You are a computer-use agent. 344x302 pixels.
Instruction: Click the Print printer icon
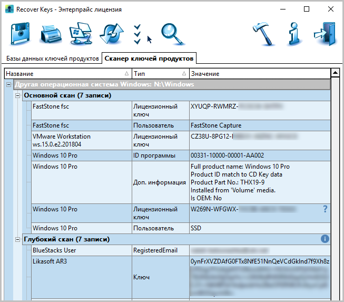pyautogui.click(x=51, y=34)
